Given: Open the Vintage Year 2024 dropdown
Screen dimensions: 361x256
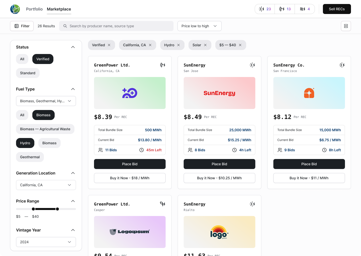Looking at the screenshot, I should pos(46,242).
